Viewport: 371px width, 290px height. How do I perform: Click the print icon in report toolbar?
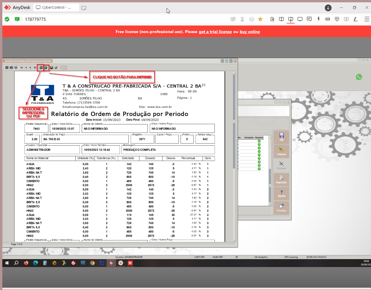(46, 68)
